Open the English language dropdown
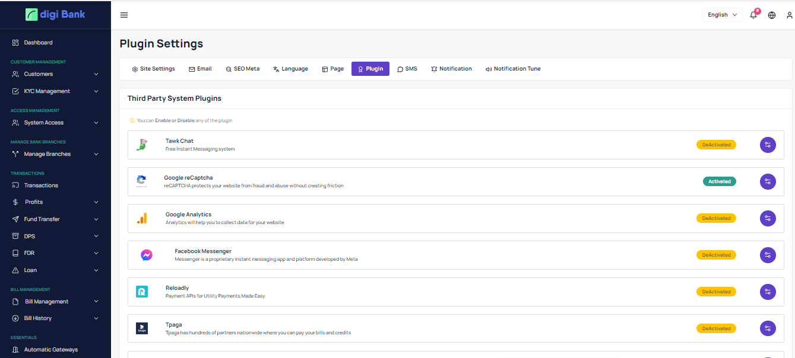795x358 pixels. [x=722, y=15]
